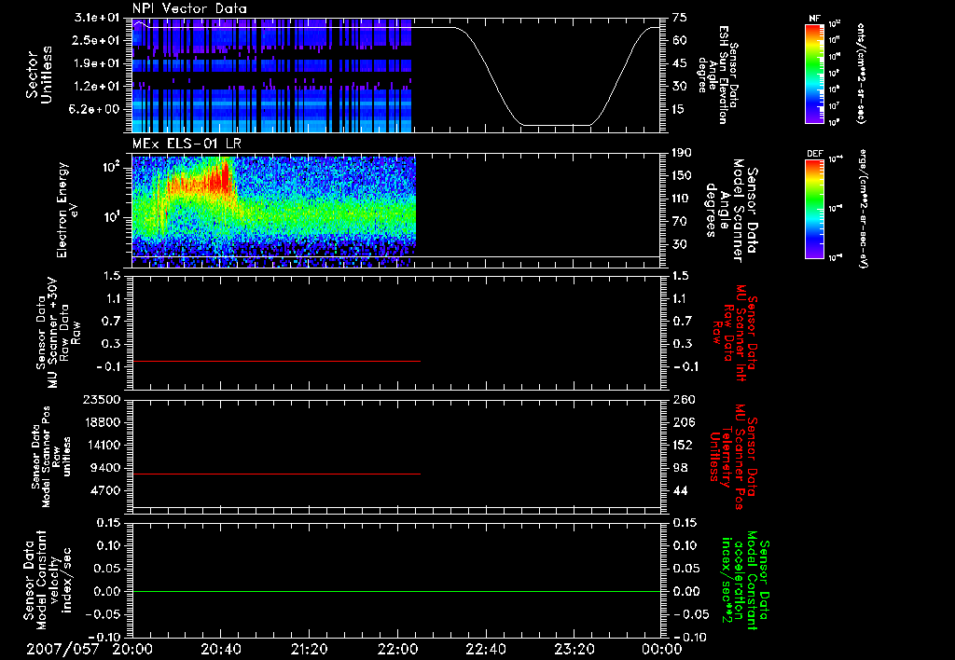Click the "MU Scanner +30V Raw Data" label
The image size is (955, 660).
(59, 333)
